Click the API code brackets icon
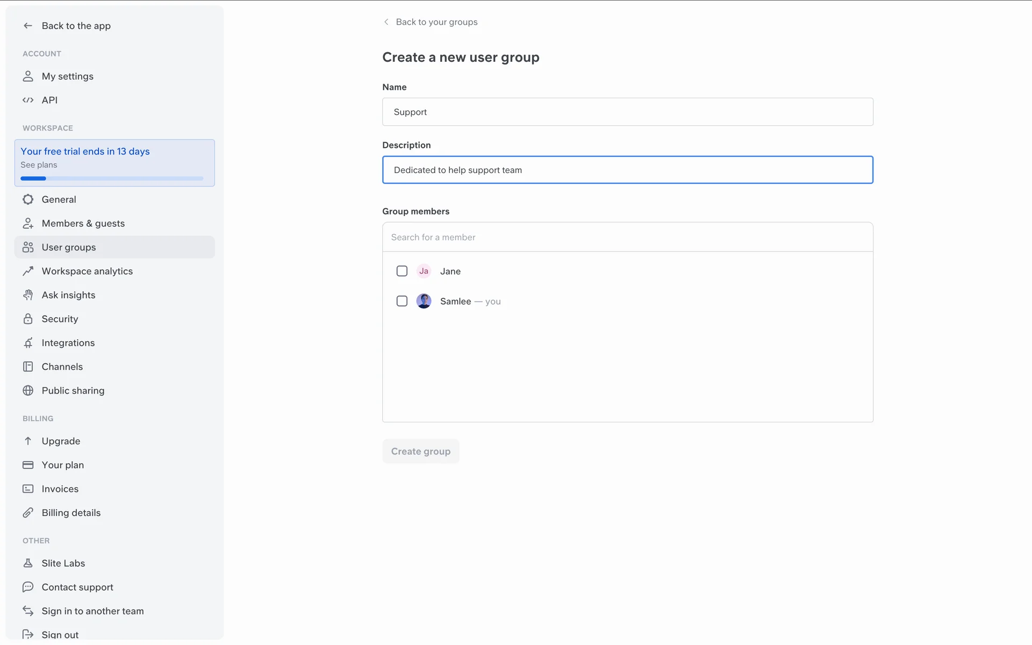This screenshot has width=1032, height=645. [x=28, y=100]
